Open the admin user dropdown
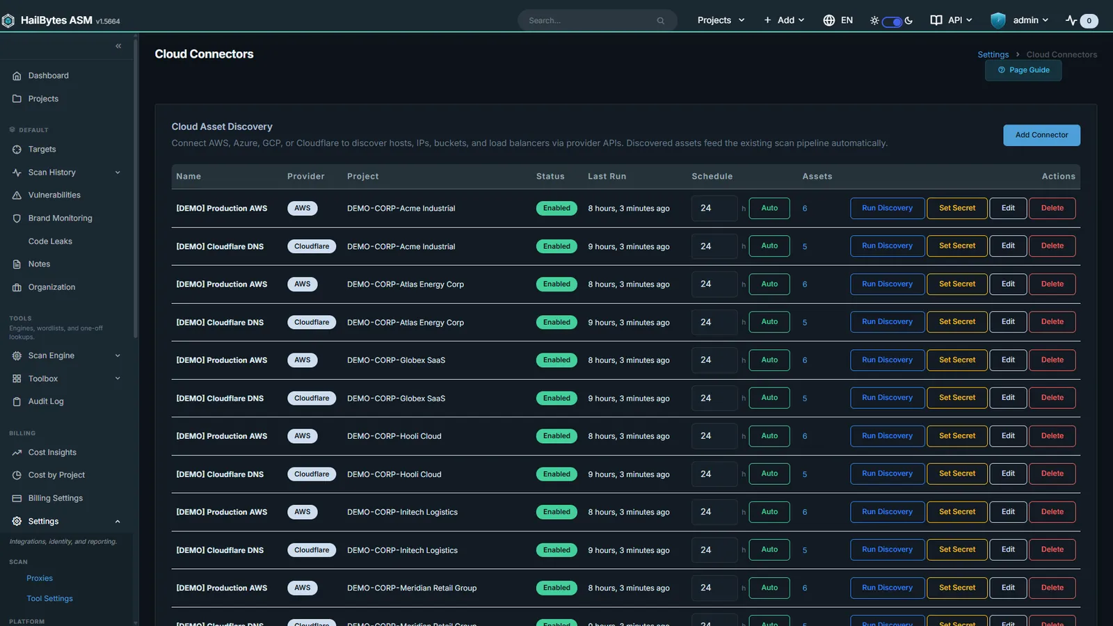Image resolution: width=1113 pixels, height=626 pixels. click(x=1020, y=20)
